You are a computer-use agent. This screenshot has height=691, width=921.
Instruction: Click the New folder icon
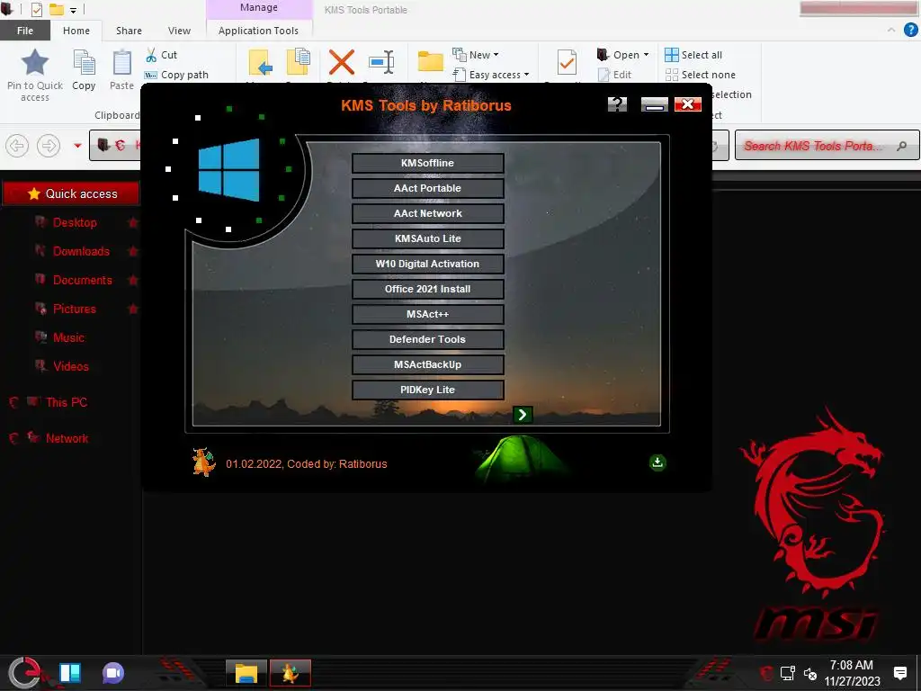[431, 62]
